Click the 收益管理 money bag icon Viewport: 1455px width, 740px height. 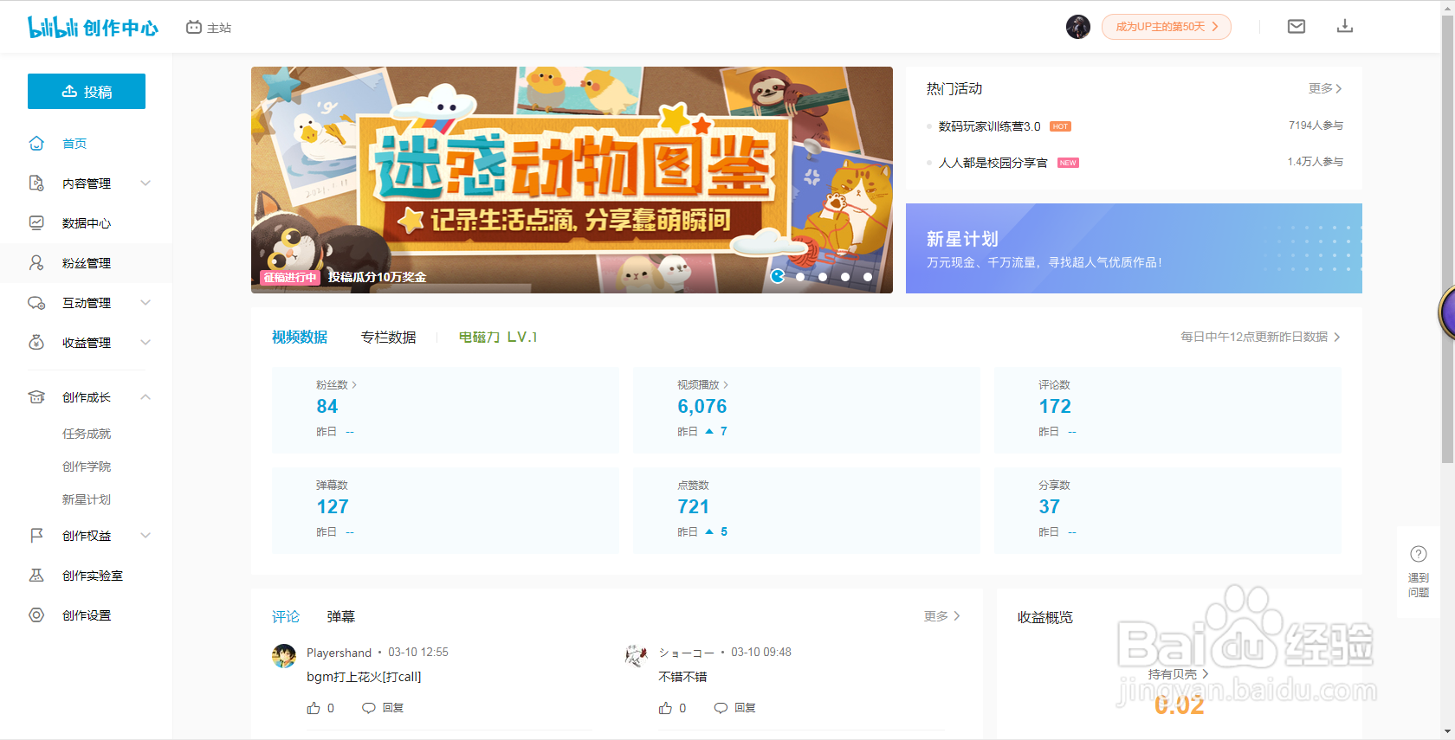(x=36, y=343)
